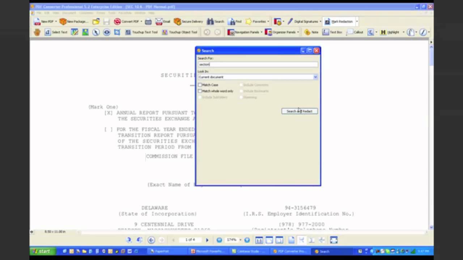The image size is (463, 260).
Task: Click the Search and Redact button
Action: pyautogui.click(x=300, y=111)
